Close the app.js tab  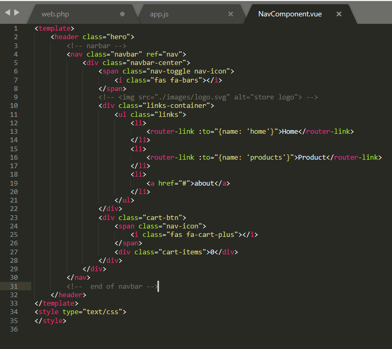[x=230, y=14]
